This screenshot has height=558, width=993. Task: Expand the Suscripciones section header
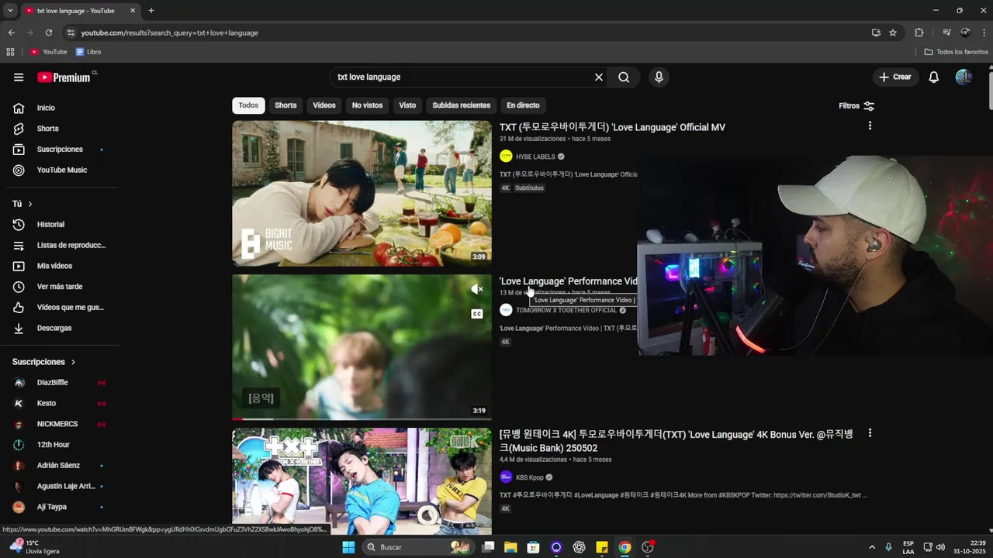[x=44, y=362]
